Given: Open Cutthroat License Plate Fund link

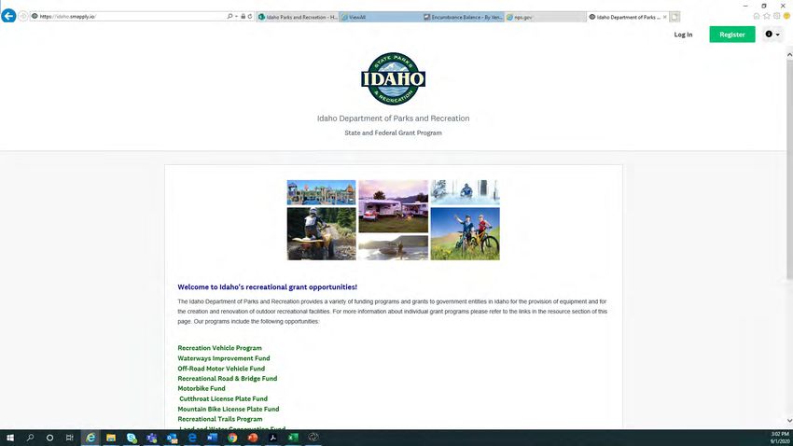Looking at the screenshot, I should pyautogui.click(x=223, y=398).
